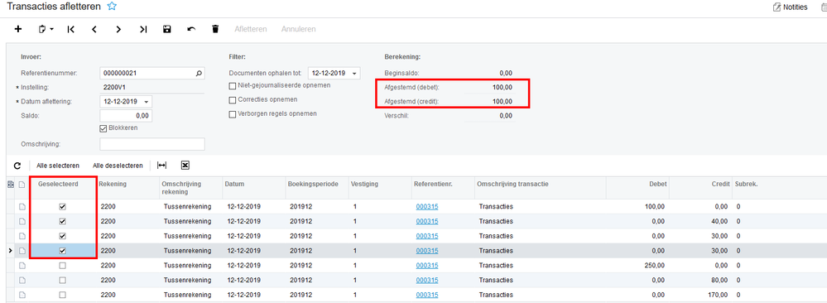
Task: Check the Correcties opnemen option
Action: (x=232, y=100)
